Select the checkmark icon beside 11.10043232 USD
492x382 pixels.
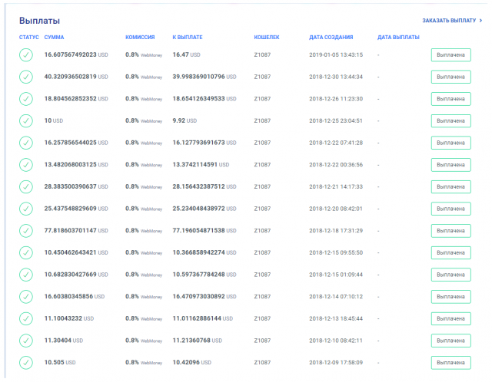[26, 318]
